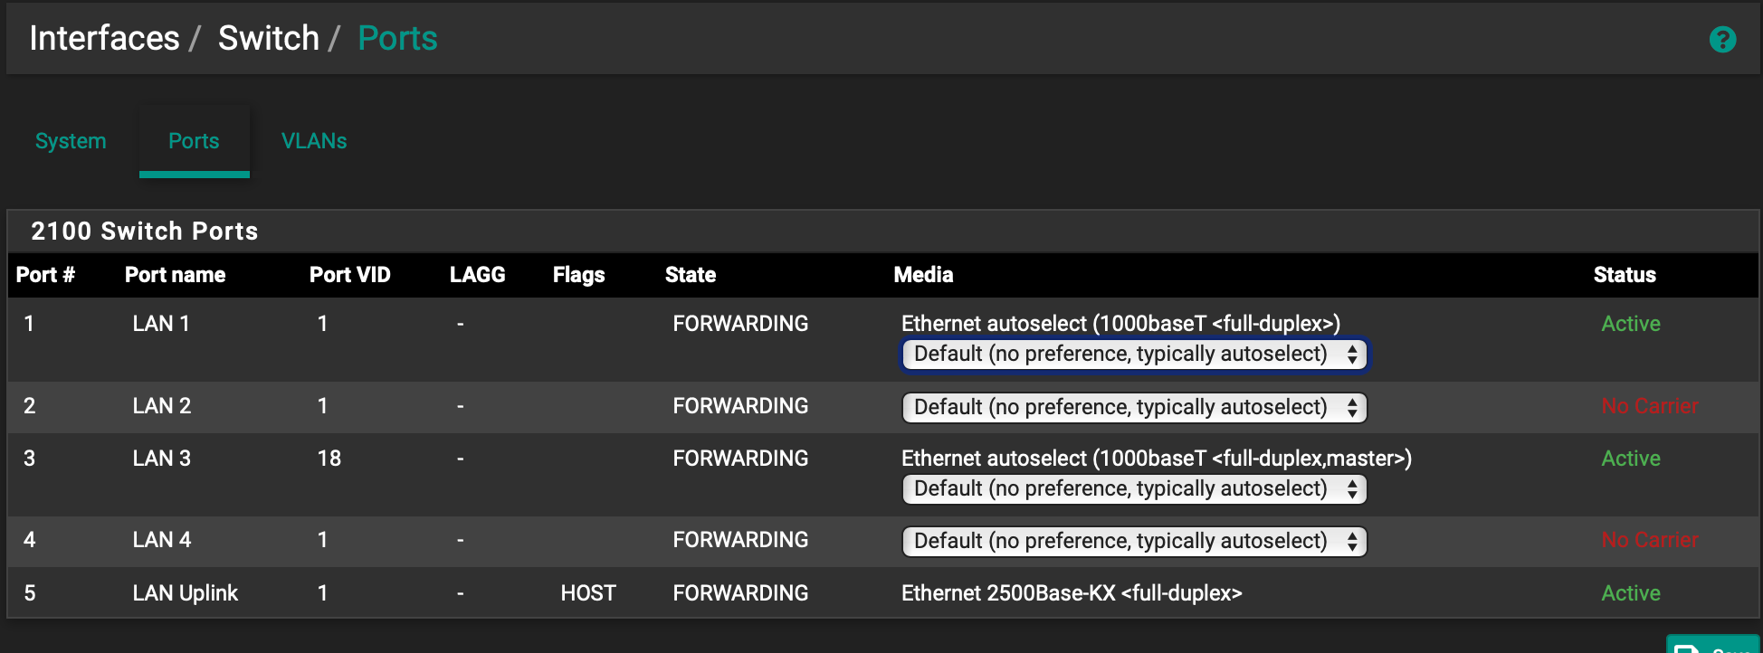The height and width of the screenshot is (653, 1763).
Task: Select the Ports tab
Action: (x=194, y=141)
